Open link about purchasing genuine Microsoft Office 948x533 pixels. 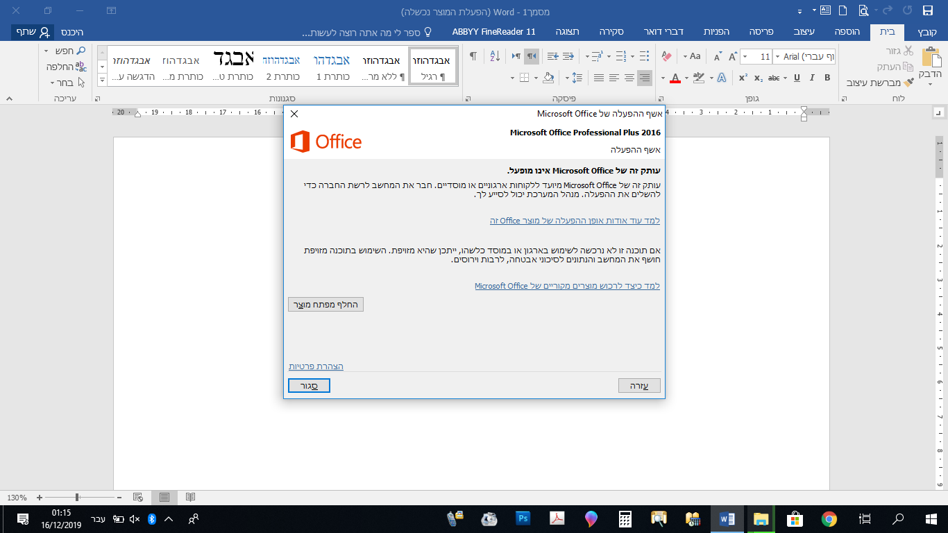[x=567, y=286]
